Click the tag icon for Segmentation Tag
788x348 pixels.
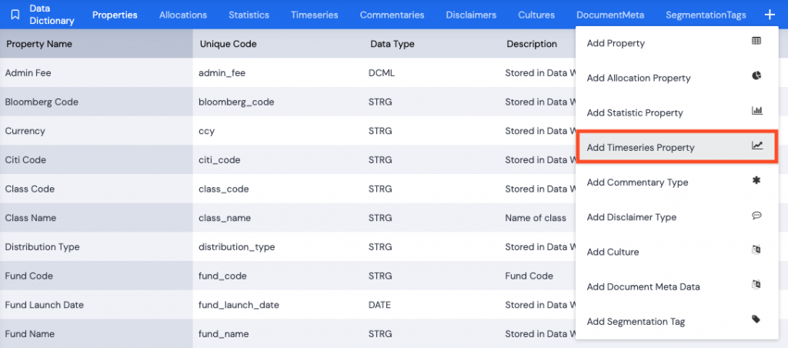756,319
